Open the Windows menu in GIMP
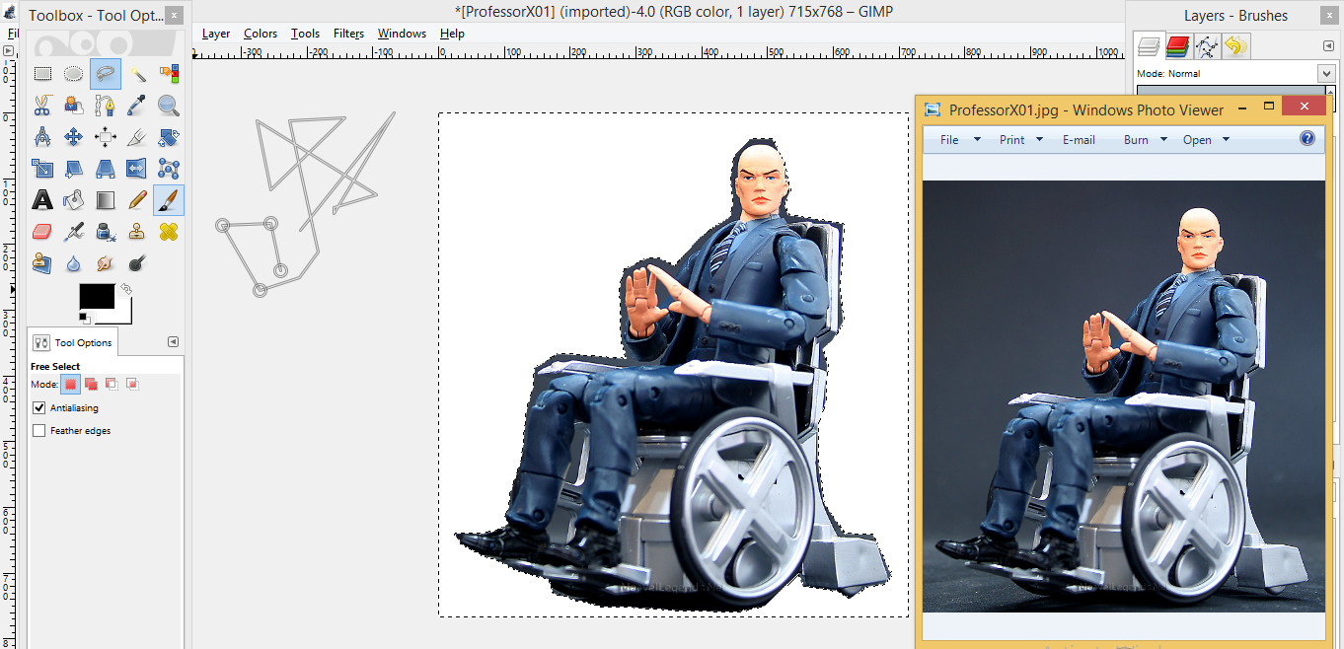 pos(403,34)
